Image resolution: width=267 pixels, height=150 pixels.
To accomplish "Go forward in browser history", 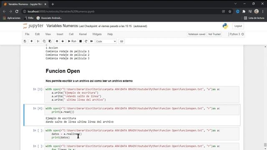I will click(x=10, y=11).
